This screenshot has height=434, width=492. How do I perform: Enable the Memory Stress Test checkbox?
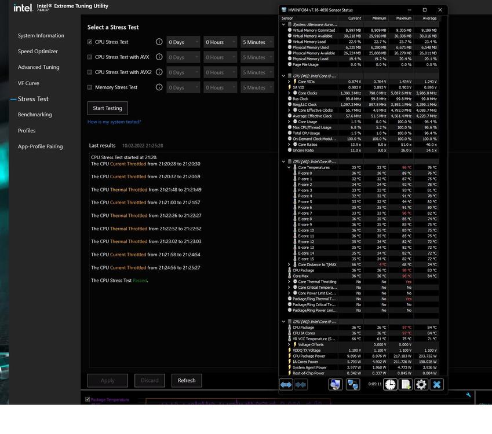90,87
